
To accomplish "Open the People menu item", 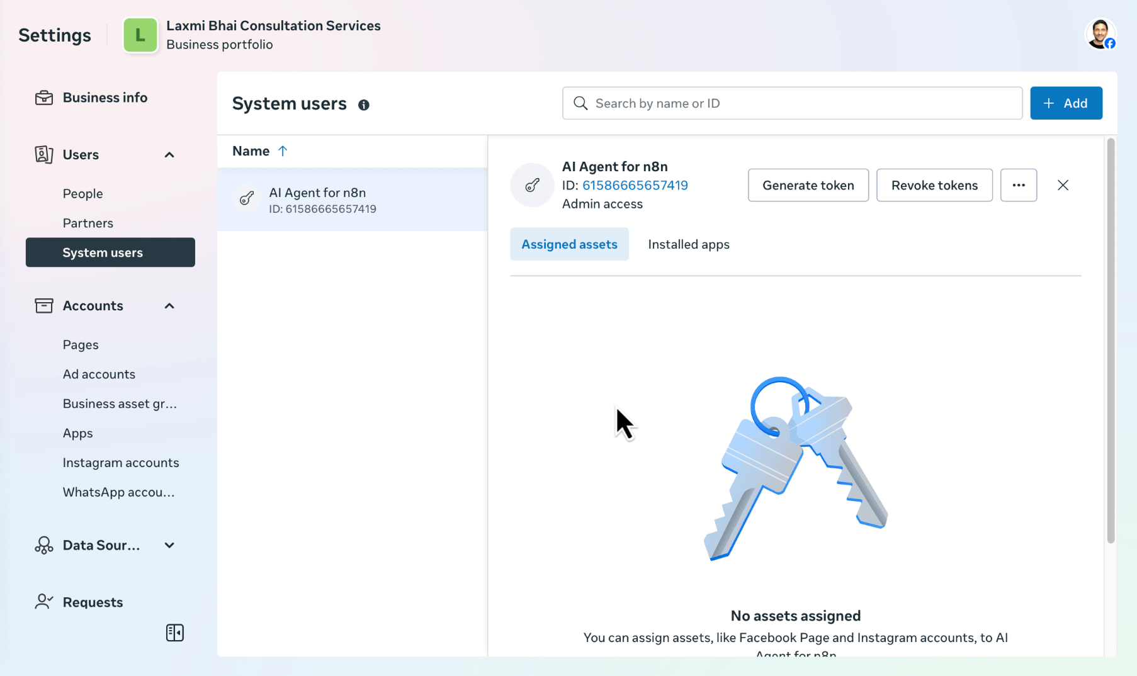I will tap(82, 194).
